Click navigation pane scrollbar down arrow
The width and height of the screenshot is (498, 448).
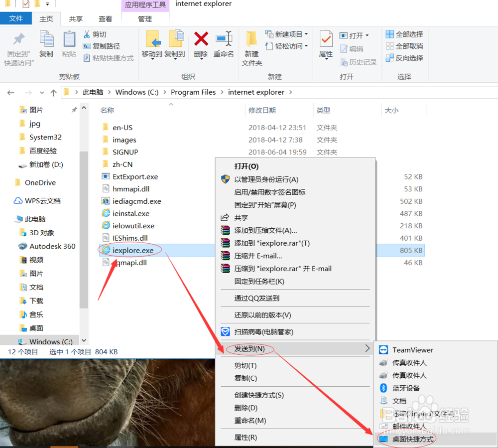[84, 340]
